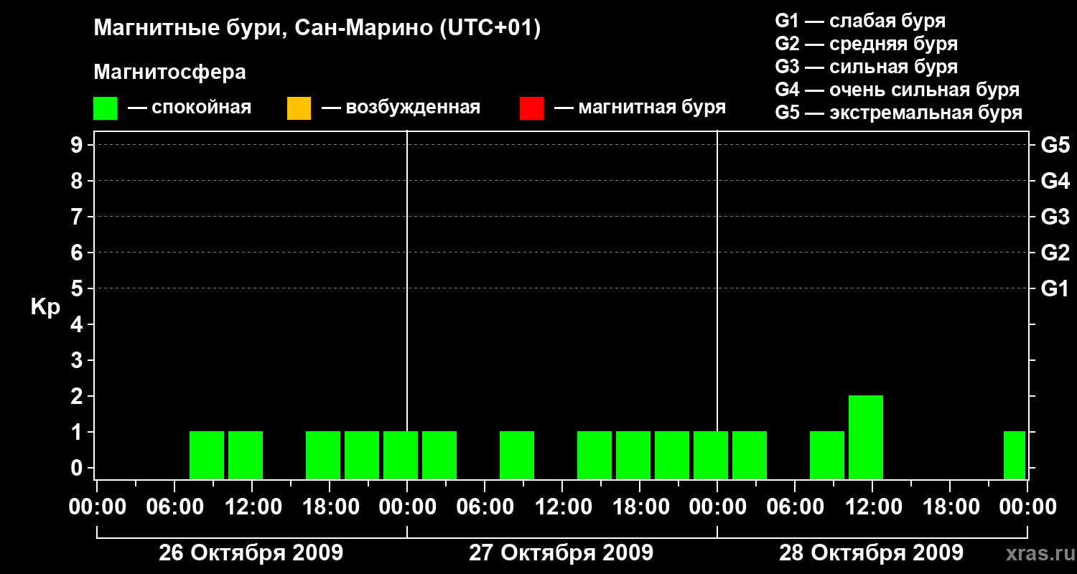Click the '28 Октября 2009' date label
The height and width of the screenshot is (574, 1077).
coord(872,553)
